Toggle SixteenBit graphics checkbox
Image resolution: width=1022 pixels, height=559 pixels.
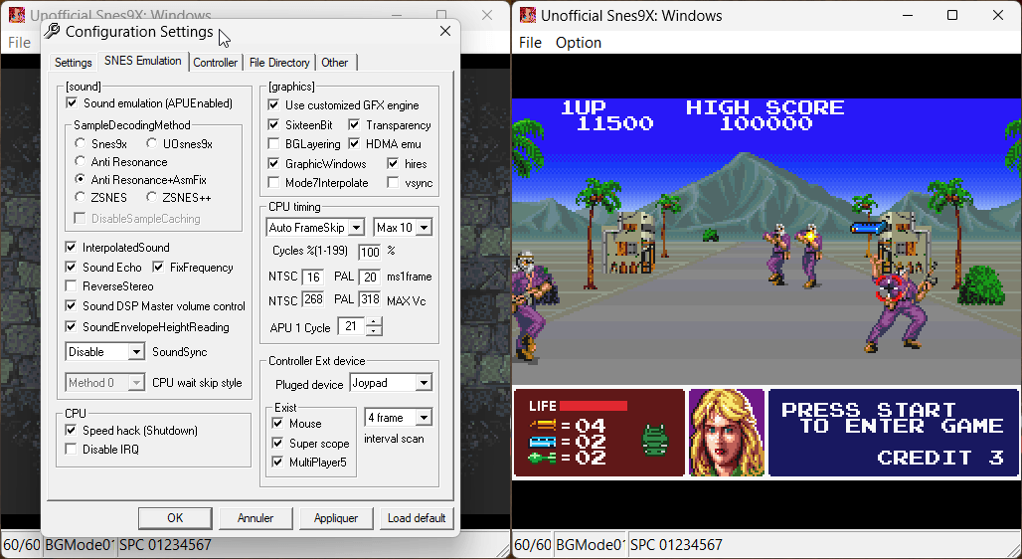pos(273,124)
